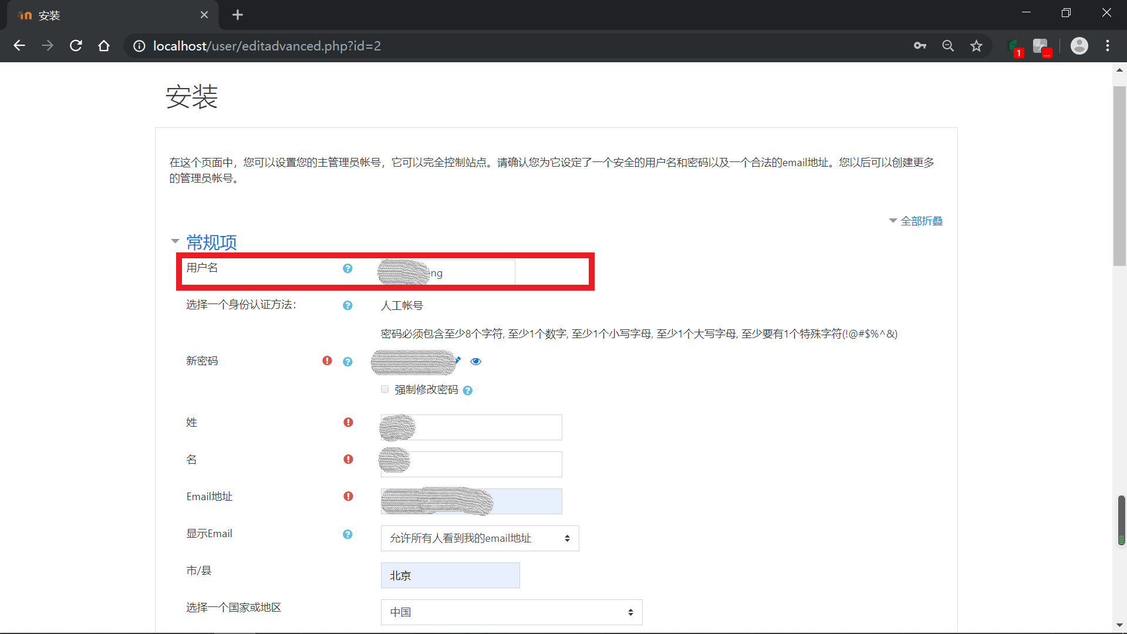Image resolution: width=1127 pixels, height=634 pixels.
Task: Go back using the browser back arrow
Action: point(19,45)
